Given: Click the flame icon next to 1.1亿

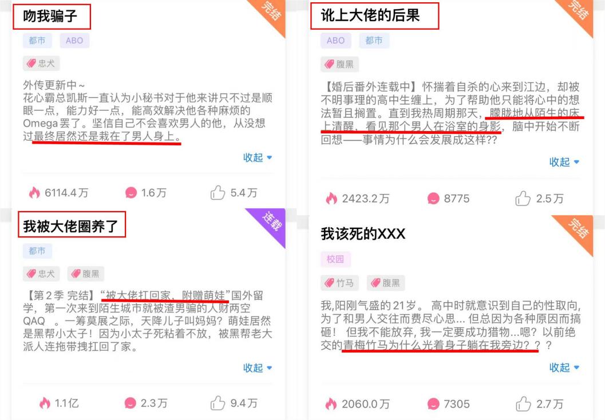Looking at the screenshot, I should (x=45, y=403).
